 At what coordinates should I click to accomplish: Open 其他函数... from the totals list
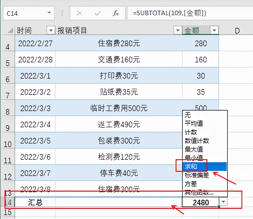point(205,192)
